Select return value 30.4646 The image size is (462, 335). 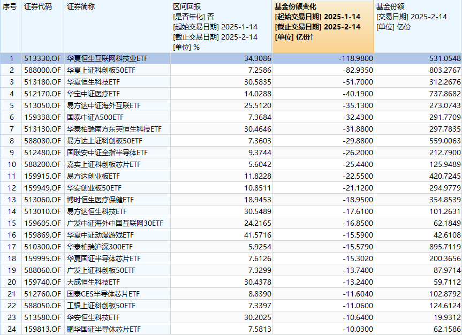pyautogui.click(x=221, y=129)
